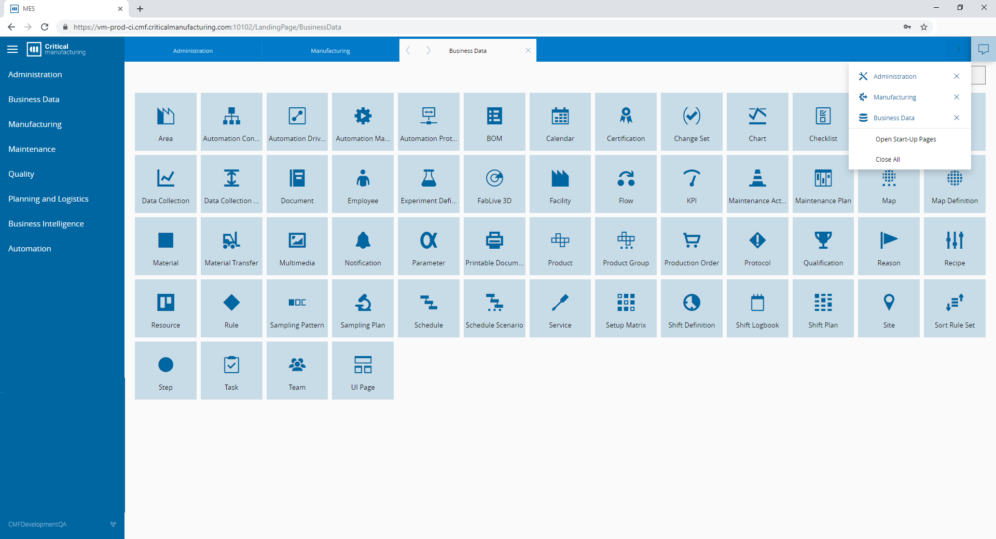Image resolution: width=996 pixels, height=539 pixels.
Task: Toggle the hamburger navigation menu
Action: pos(12,49)
